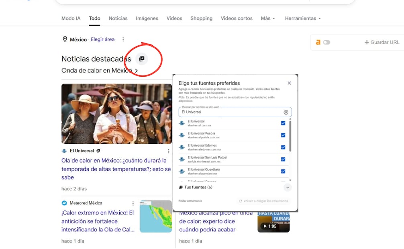Image resolution: width=404 pixels, height=249 pixels.
Task: Open the ¡Calor extremo en México! article link
Action: [98, 221]
